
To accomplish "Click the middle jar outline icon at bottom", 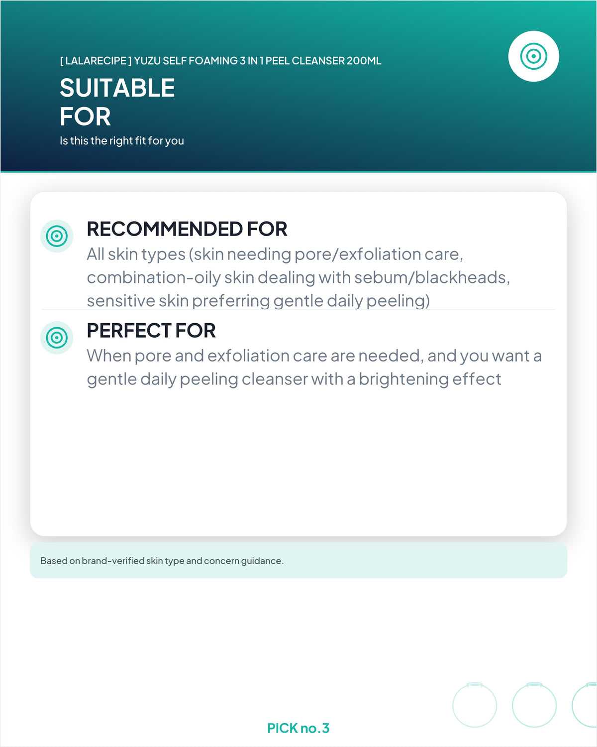I will (534, 705).
